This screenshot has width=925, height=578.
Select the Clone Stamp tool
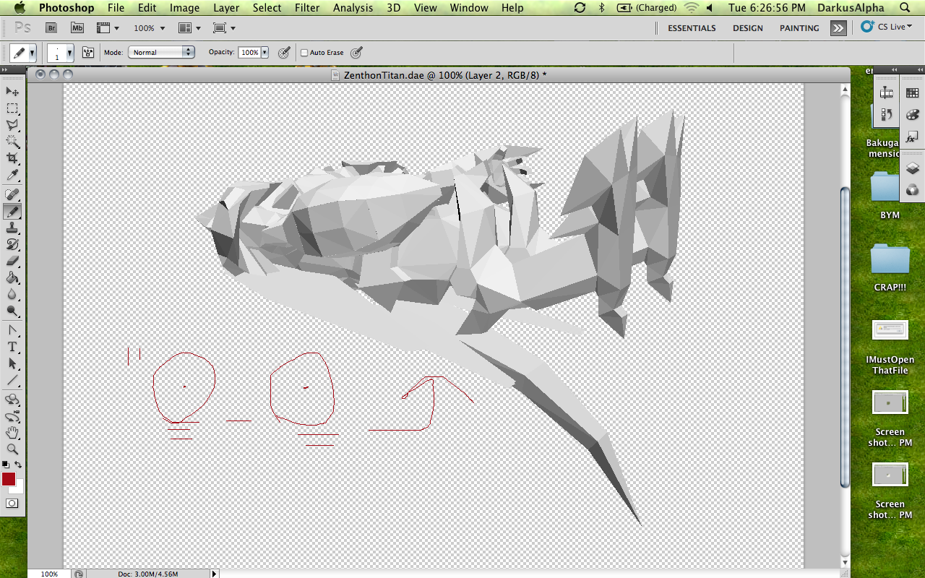point(12,228)
